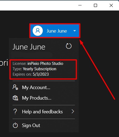Click the Sign Out power icon
119x137 pixels.
(15, 125)
